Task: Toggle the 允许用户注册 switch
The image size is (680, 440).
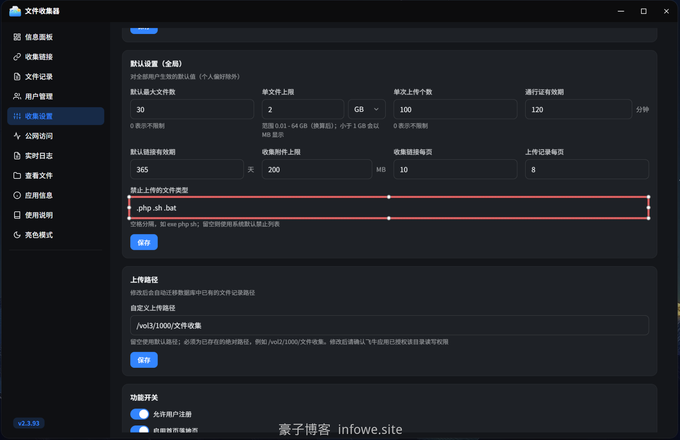Action: click(140, 414)
